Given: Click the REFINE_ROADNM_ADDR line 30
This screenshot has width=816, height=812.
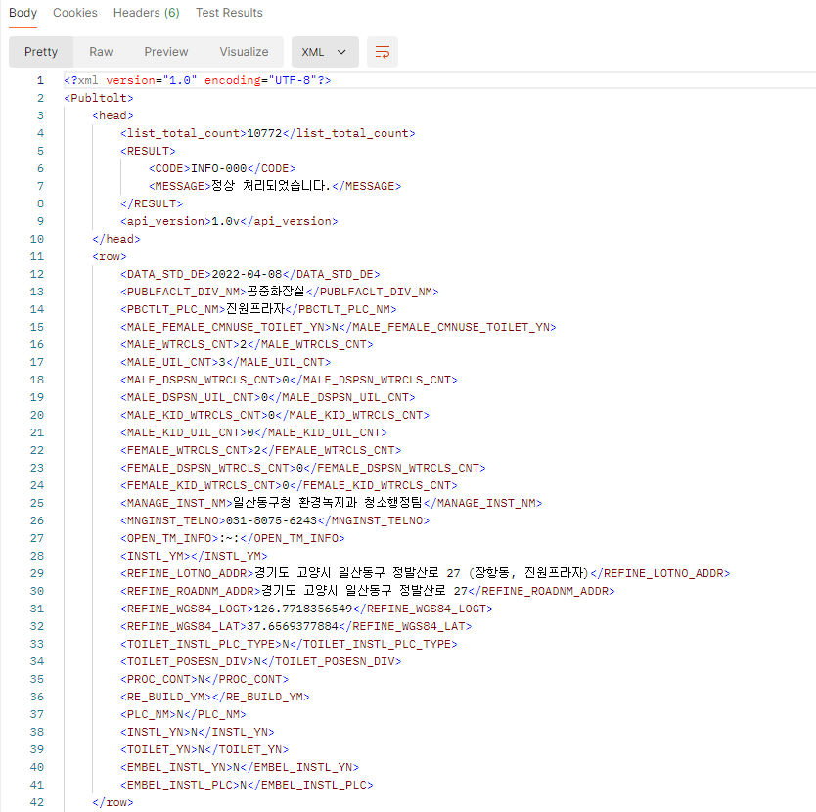Looking at the screenshot, I should (368, 591).
